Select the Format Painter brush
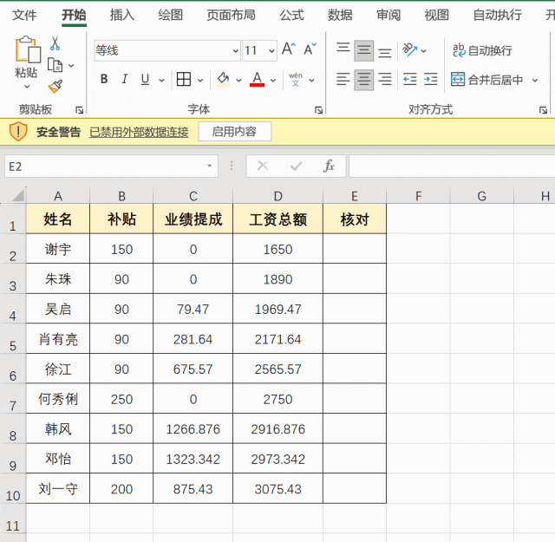 (x=55, y=86)
